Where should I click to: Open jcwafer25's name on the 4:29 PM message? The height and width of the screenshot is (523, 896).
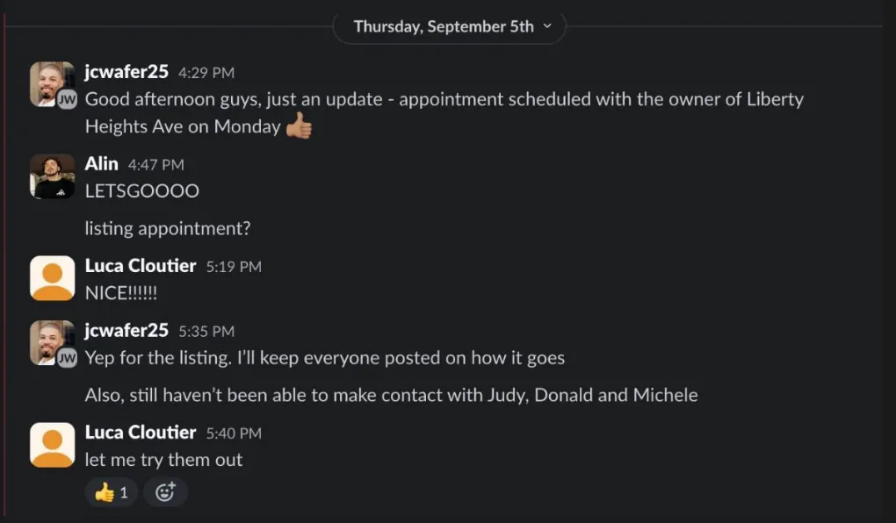coord(126,73)
